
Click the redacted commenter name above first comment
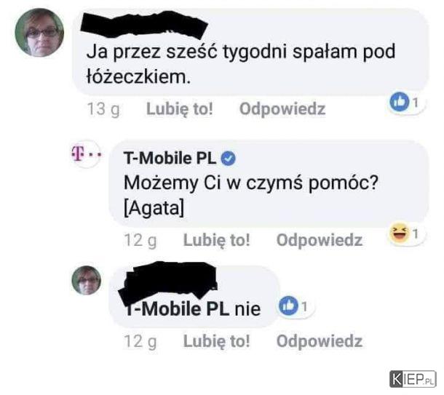pyautogui.click(x=144, y=24)
